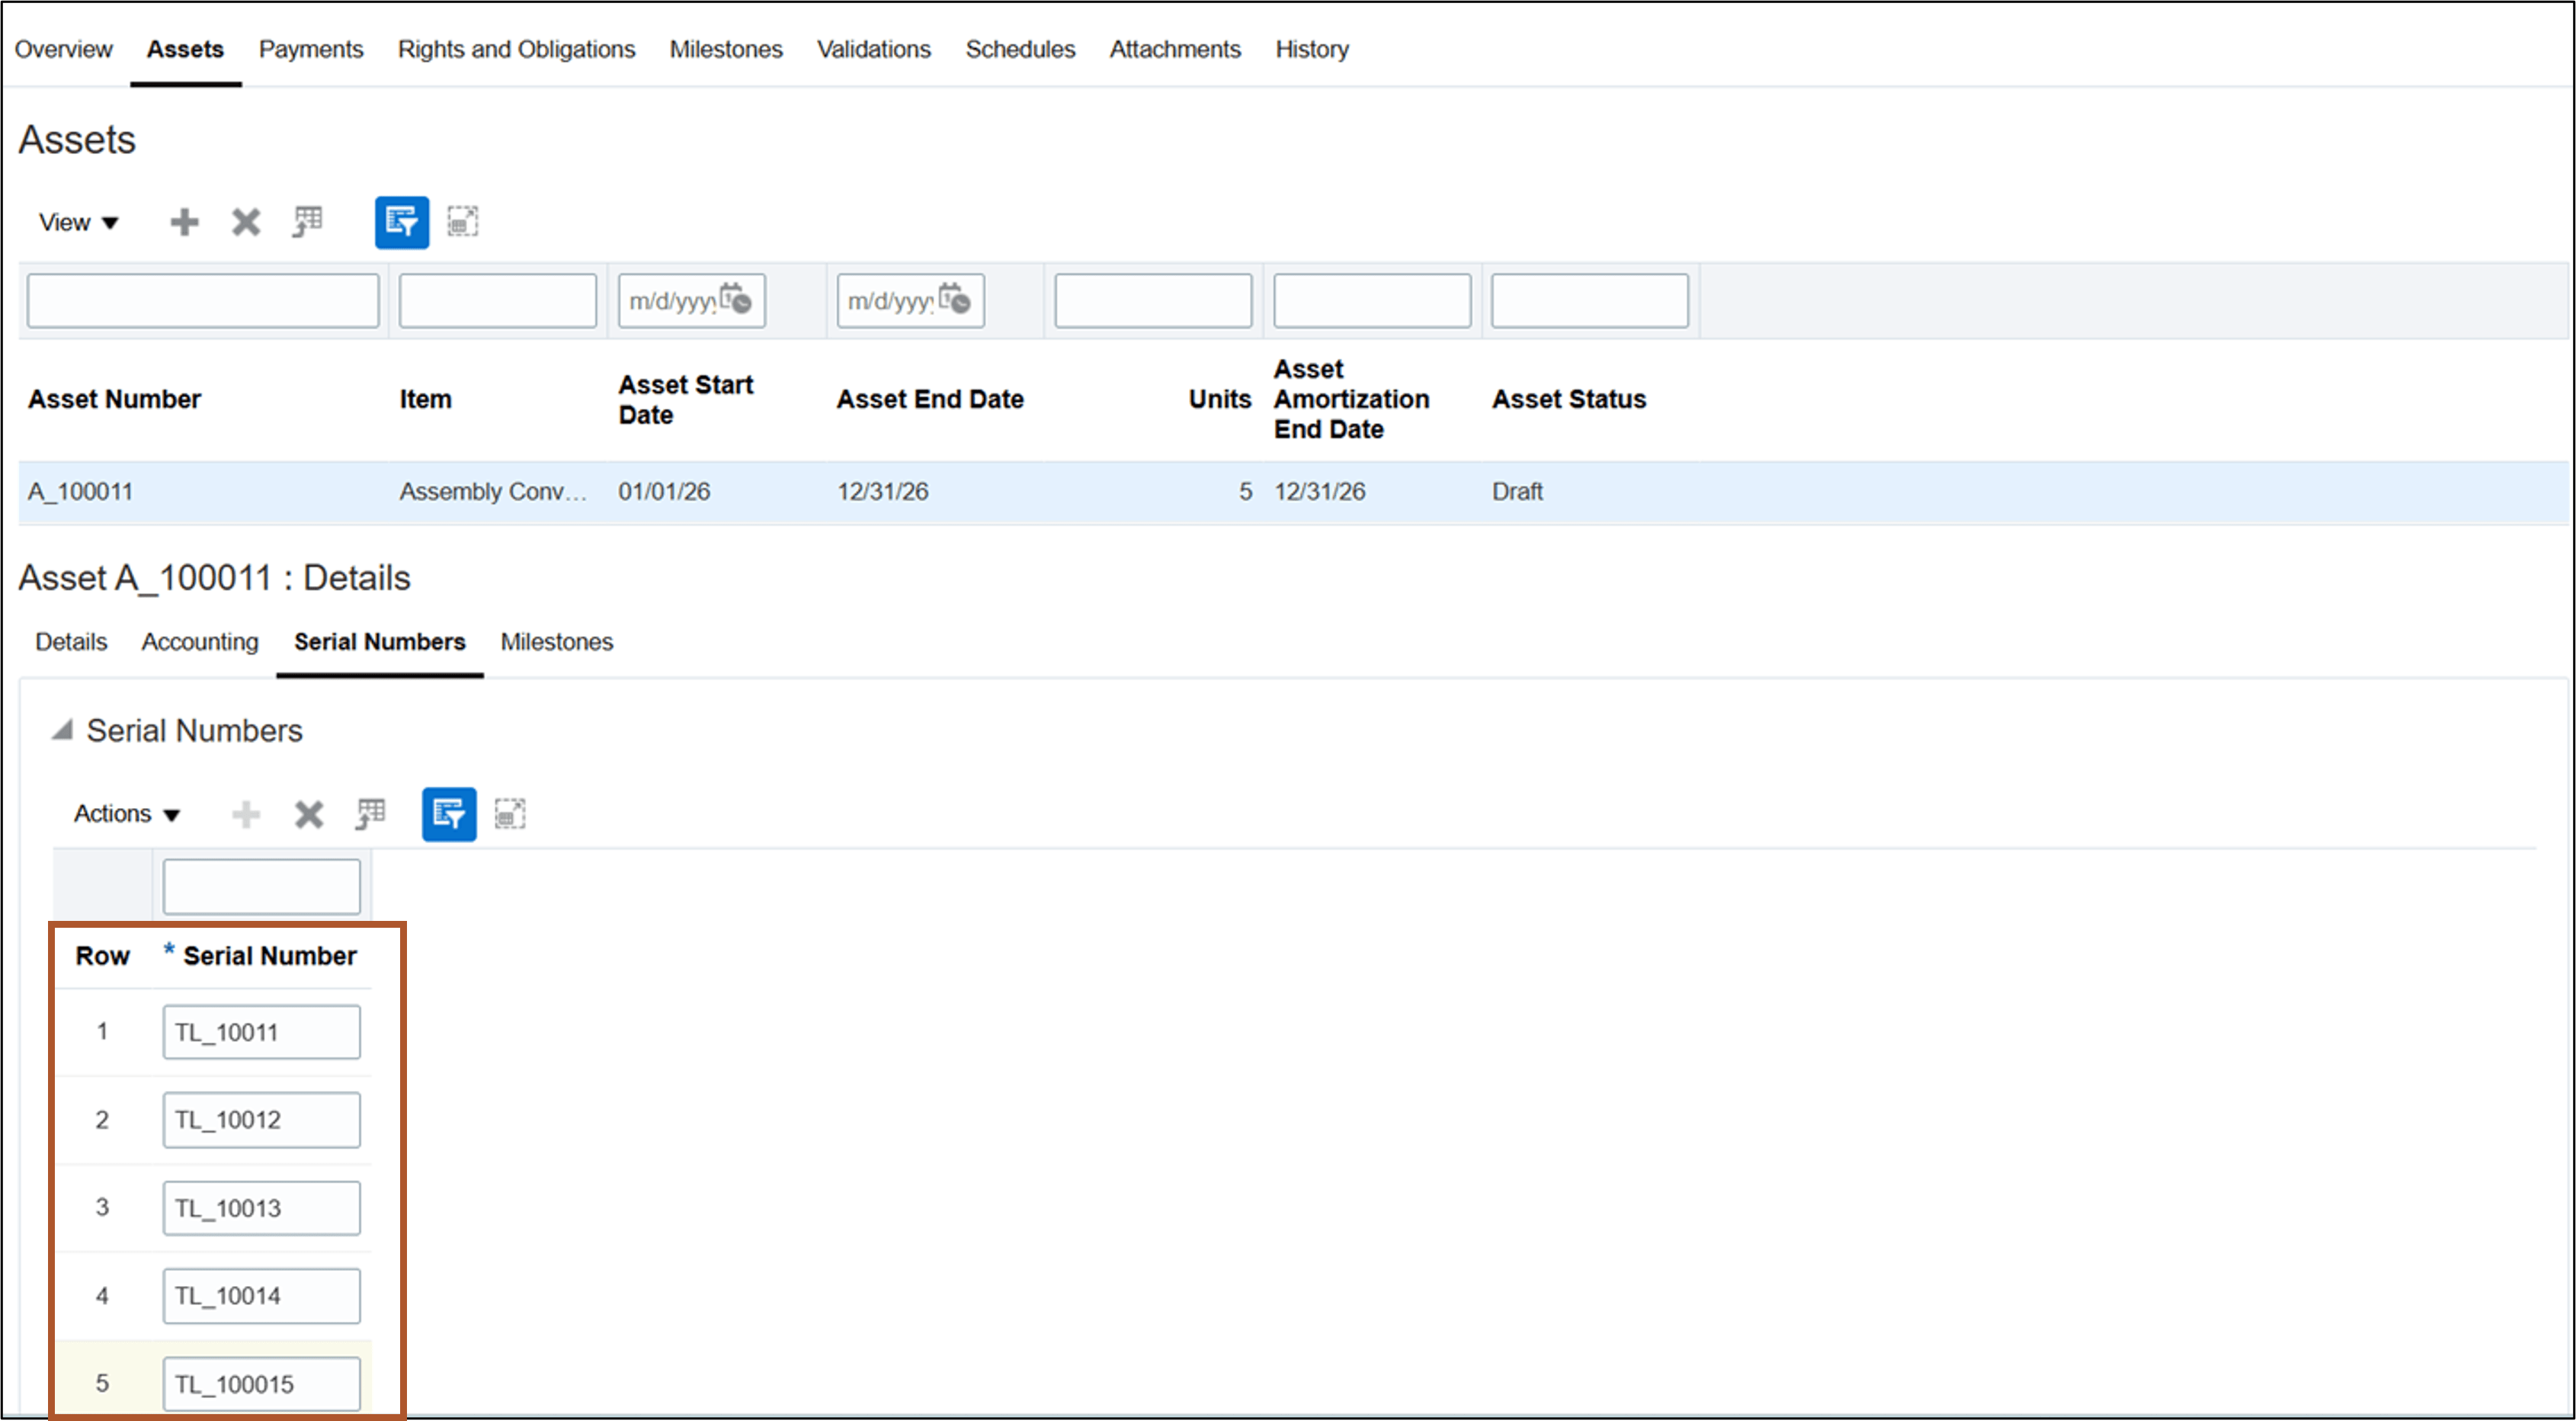Click the Serial Number filter field
The height and width of the screenshot is (1421, 2576).
262,886
